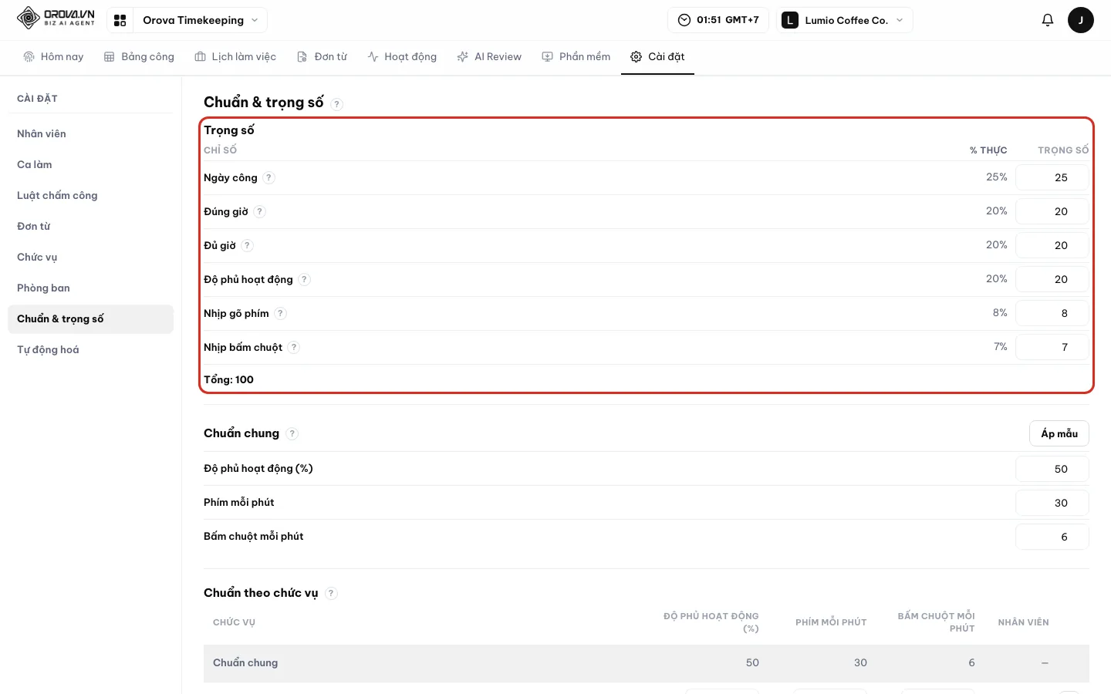Open the 01:51 GMT+7 timezone clock
Viewport: 1111px width, 694px height.
[x=718, y=20]
